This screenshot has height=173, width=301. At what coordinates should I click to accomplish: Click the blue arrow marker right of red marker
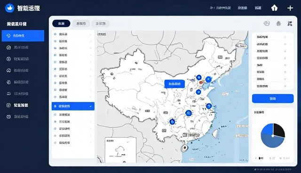coord(208,79)
